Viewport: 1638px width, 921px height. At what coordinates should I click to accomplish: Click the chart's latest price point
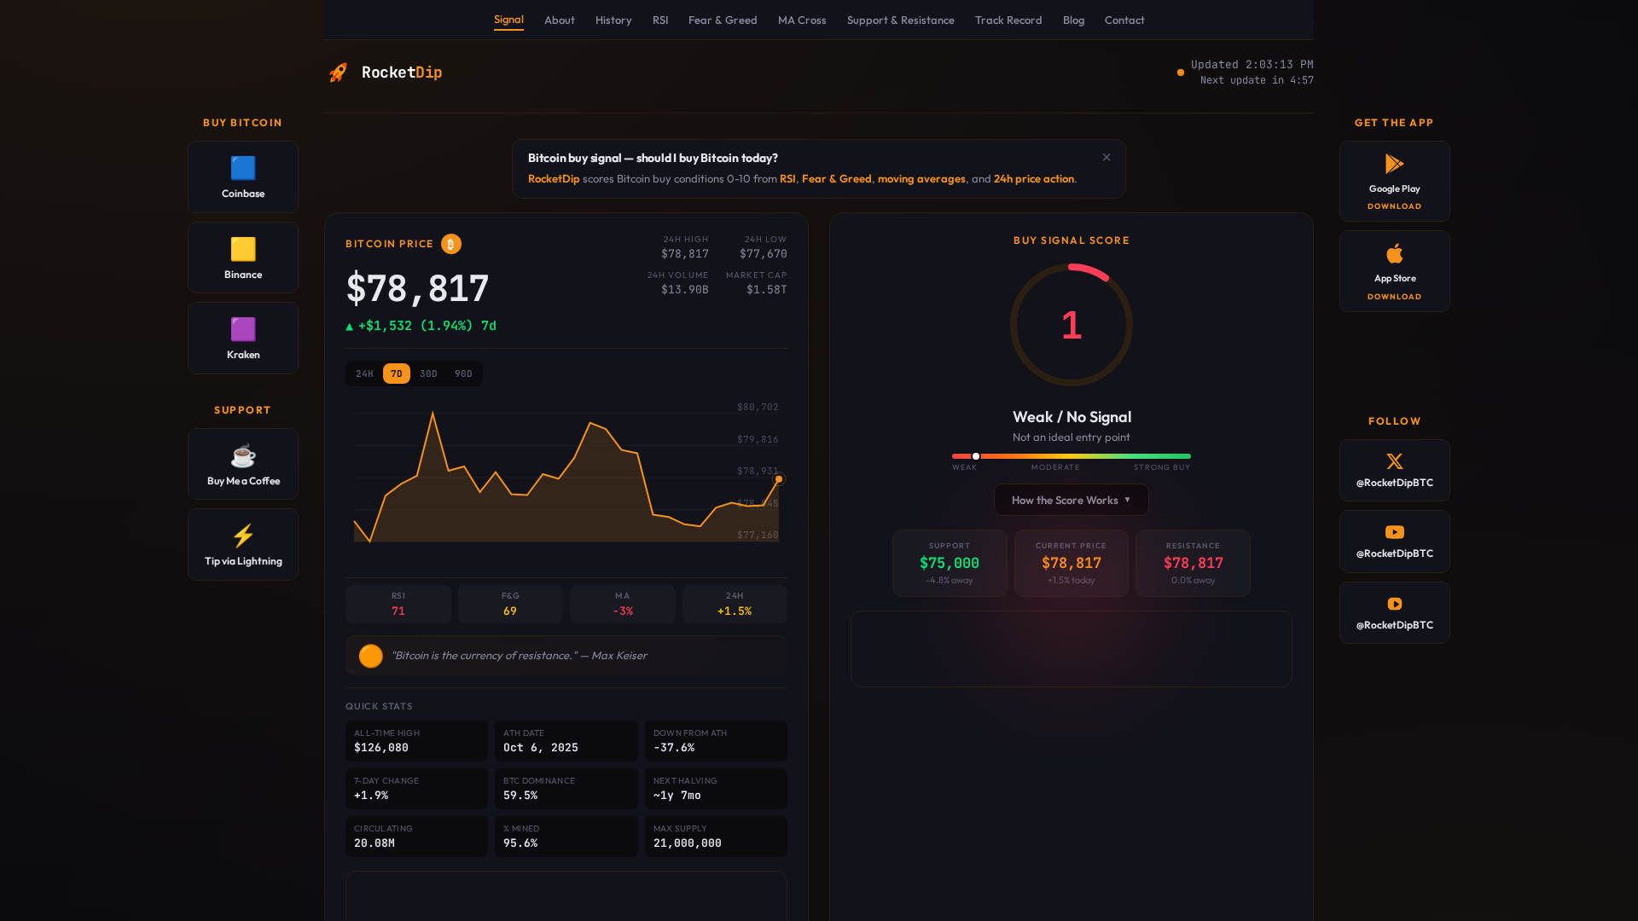(778, 479)
